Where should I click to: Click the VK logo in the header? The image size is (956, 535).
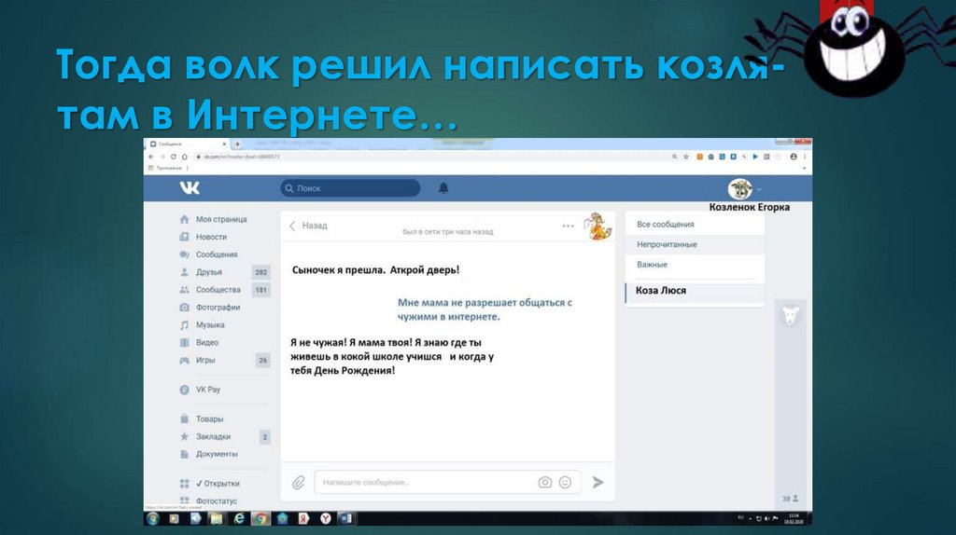pyautogui.click(x=190, y=188)
